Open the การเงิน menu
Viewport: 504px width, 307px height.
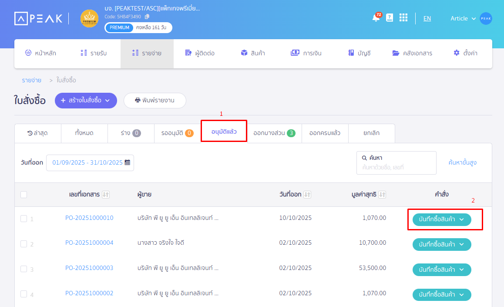point(306,53)
